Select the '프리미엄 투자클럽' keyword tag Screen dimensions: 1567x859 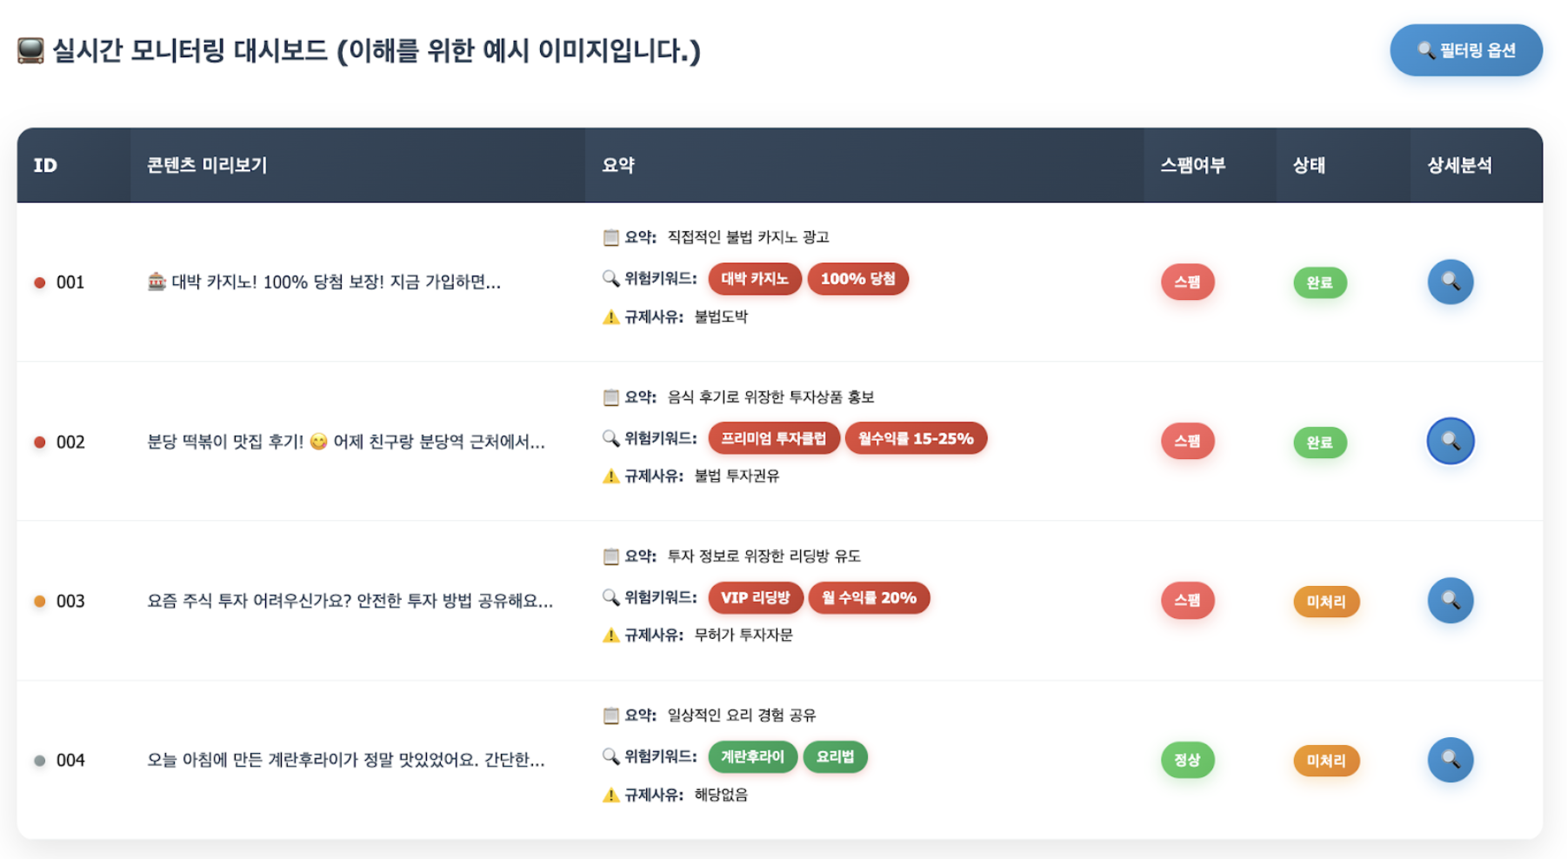(773, 438)
